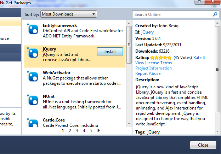Select the Castle.Core package title
The height and width of the screenshot is (154, 221).
click(54, 120)
